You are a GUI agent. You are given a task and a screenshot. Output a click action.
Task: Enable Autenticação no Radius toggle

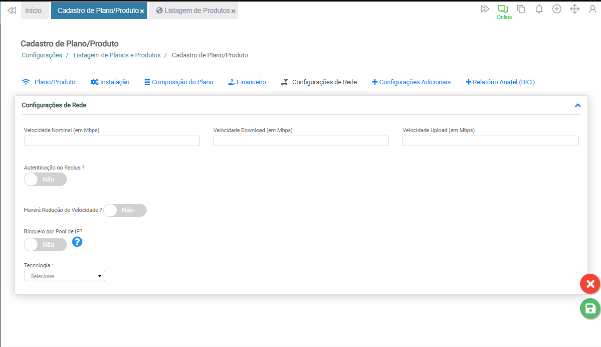click(x=45, y=179)
